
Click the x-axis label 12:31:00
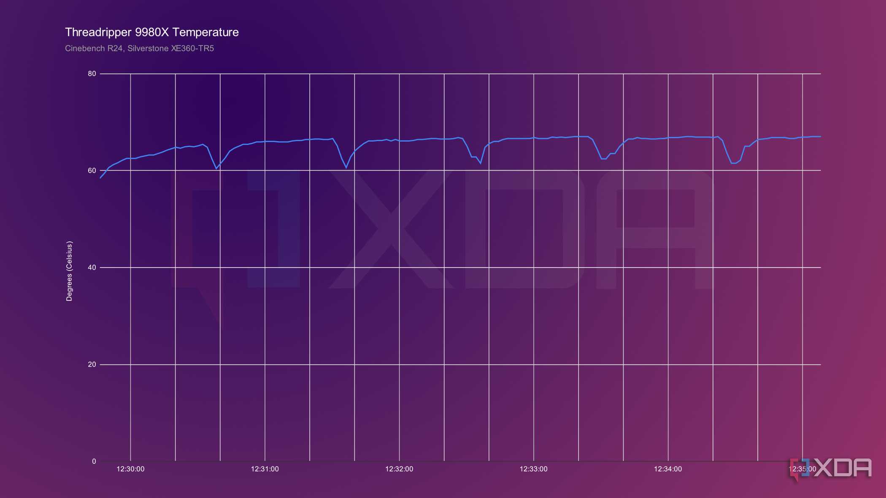tap(265, 469)
